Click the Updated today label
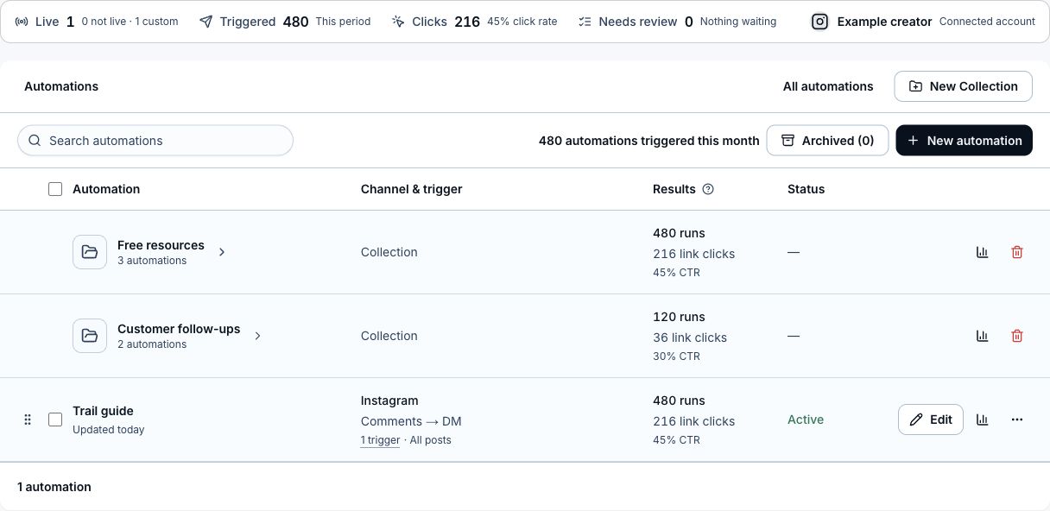 pyautogui.click(x=109, y=430)
